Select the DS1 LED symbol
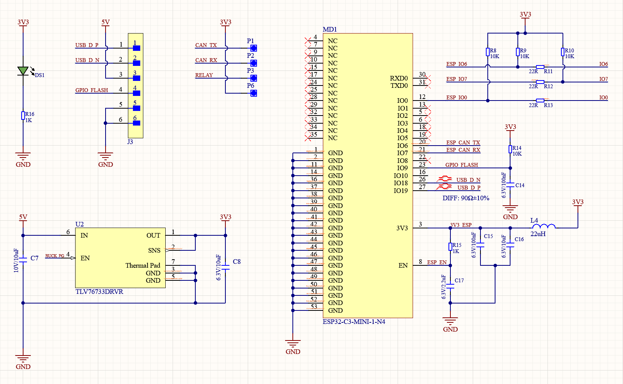The width and height of the screenshot is (623, 384). pyautogui.click(x=23, y=70)
